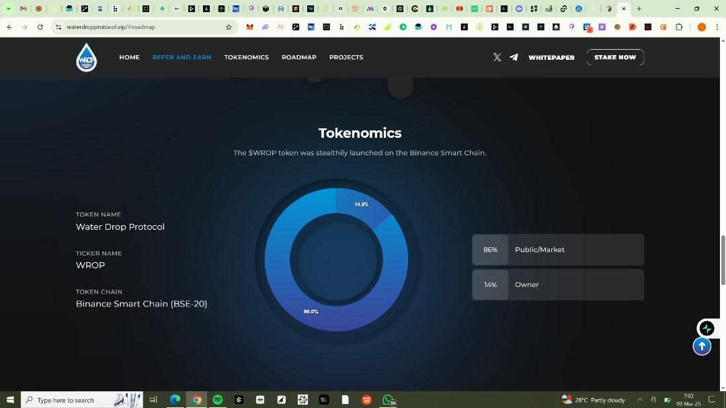Screen dimensions: 726x408
Task: Go back with the browser back arrow
Action: point(9,27)
